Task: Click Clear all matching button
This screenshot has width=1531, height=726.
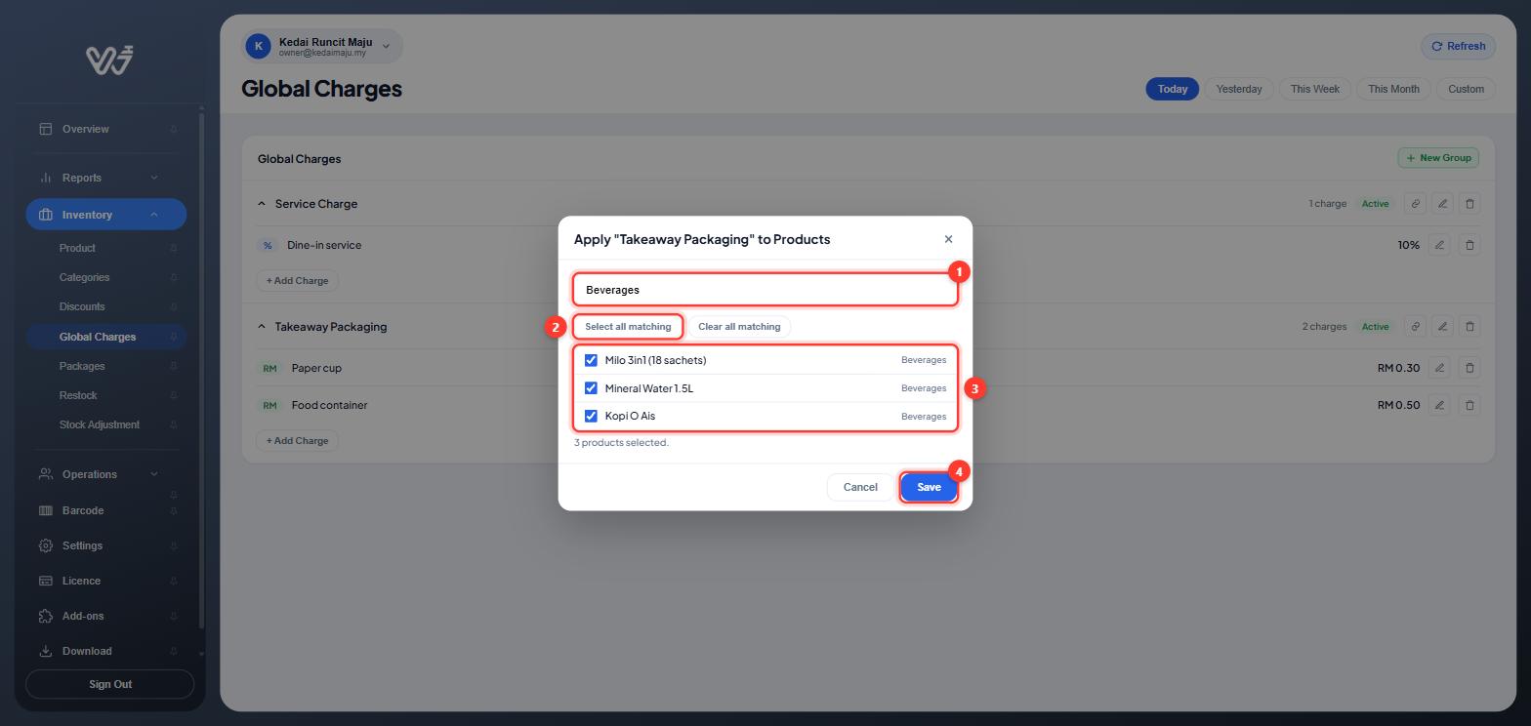Action: coord(739,327)
